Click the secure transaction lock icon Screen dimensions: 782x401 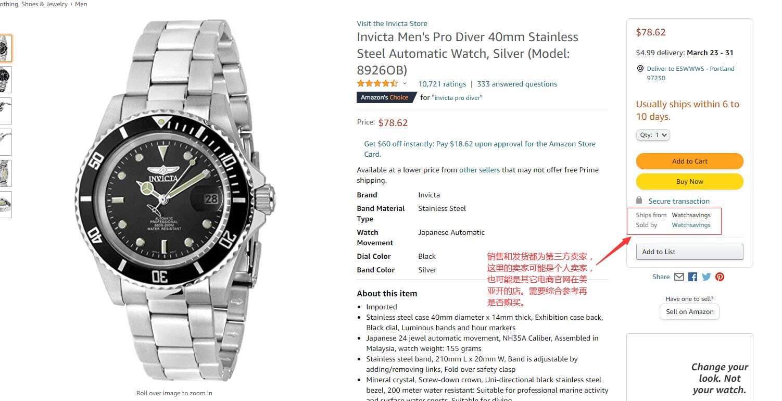(x=639, y=200)
